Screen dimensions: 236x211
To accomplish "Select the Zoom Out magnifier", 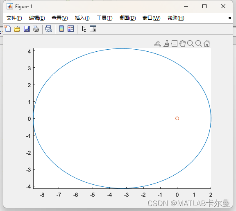I will [199, 44].
